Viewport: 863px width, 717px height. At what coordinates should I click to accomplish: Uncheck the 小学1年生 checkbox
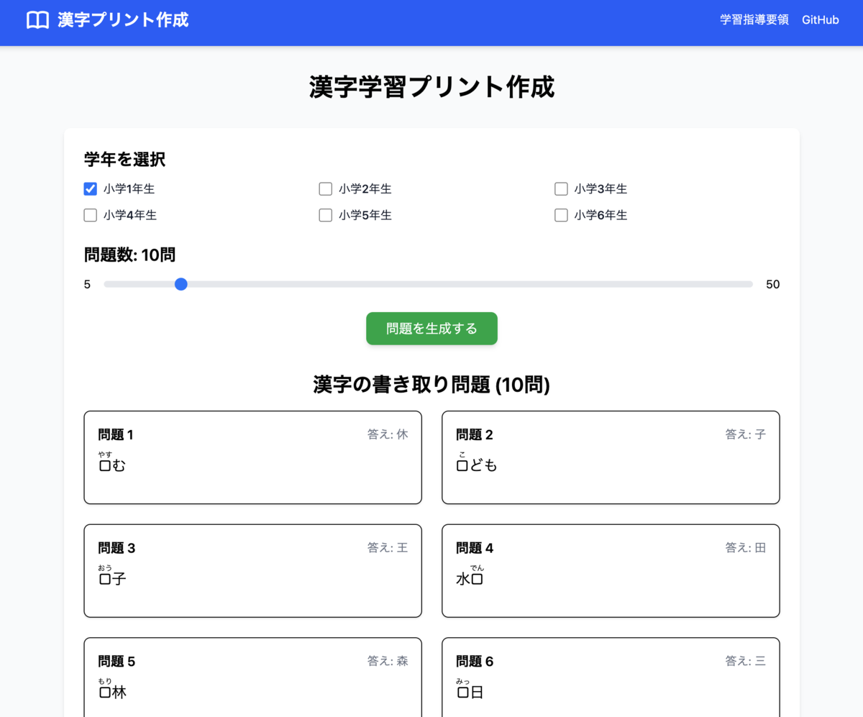click(89, 188)
